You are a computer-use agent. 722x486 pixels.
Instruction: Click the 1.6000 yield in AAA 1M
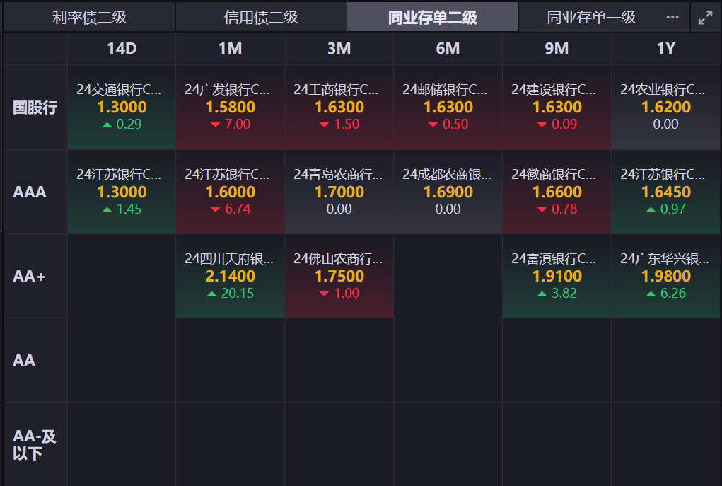pyautogui.click(x=231, y=192)
